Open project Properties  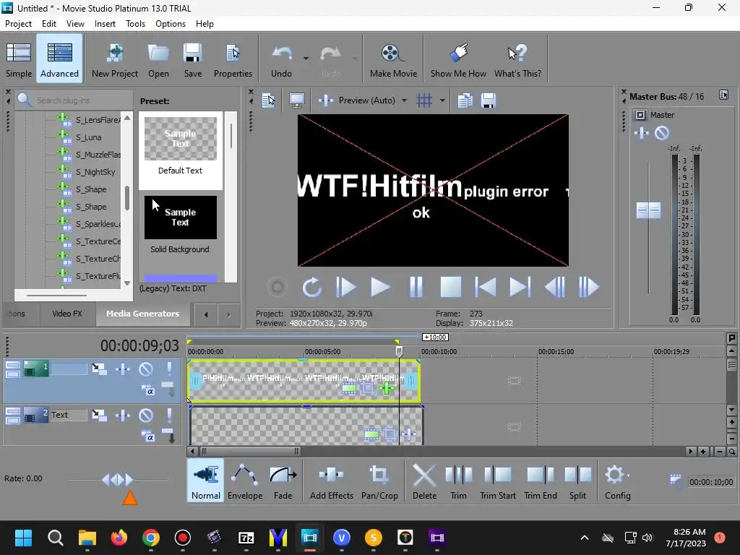click(x=233, y=59)
